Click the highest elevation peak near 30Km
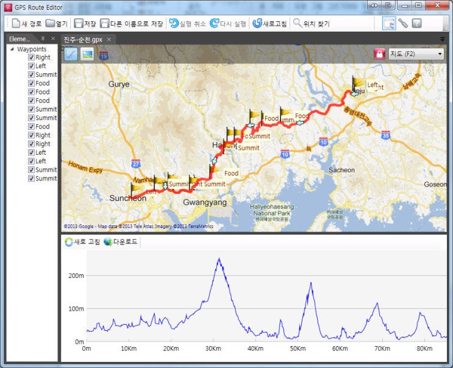The height and width of the screenshot is (368, 453). click(219, 259)
